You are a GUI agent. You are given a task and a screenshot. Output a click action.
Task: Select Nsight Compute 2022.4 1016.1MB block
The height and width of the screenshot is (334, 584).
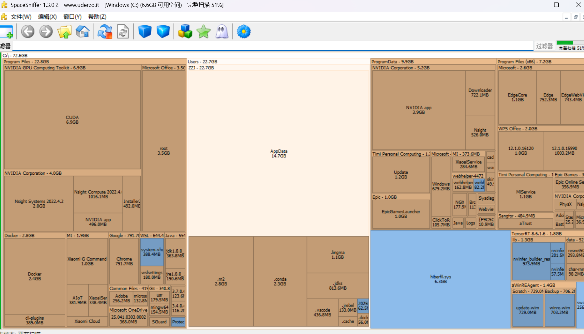(98, 194)
